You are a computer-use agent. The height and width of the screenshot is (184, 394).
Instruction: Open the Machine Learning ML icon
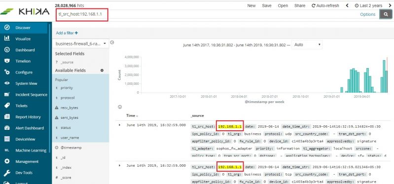[x=7, y=150]
